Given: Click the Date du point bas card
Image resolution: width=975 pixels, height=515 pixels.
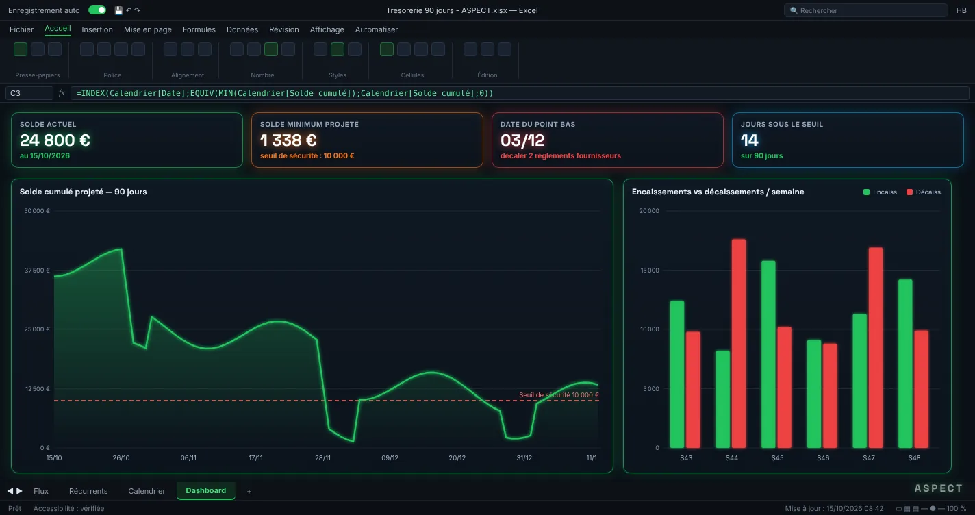Looking at the screenshot, I should [607, 140].
